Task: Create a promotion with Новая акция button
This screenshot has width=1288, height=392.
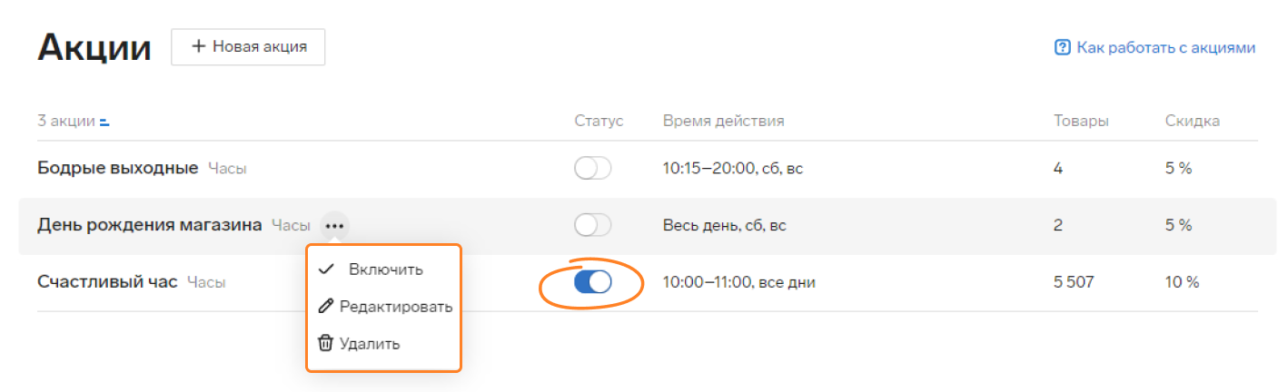Action: (x=248, y=46)
